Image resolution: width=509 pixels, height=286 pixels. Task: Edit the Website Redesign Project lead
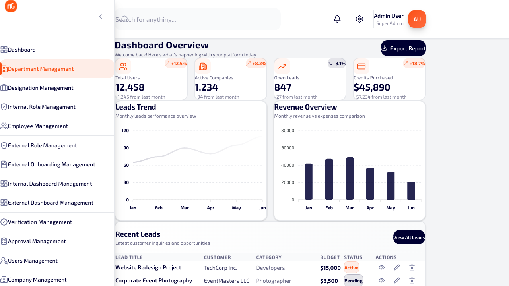pyautogui.click(x=397, y=267)
